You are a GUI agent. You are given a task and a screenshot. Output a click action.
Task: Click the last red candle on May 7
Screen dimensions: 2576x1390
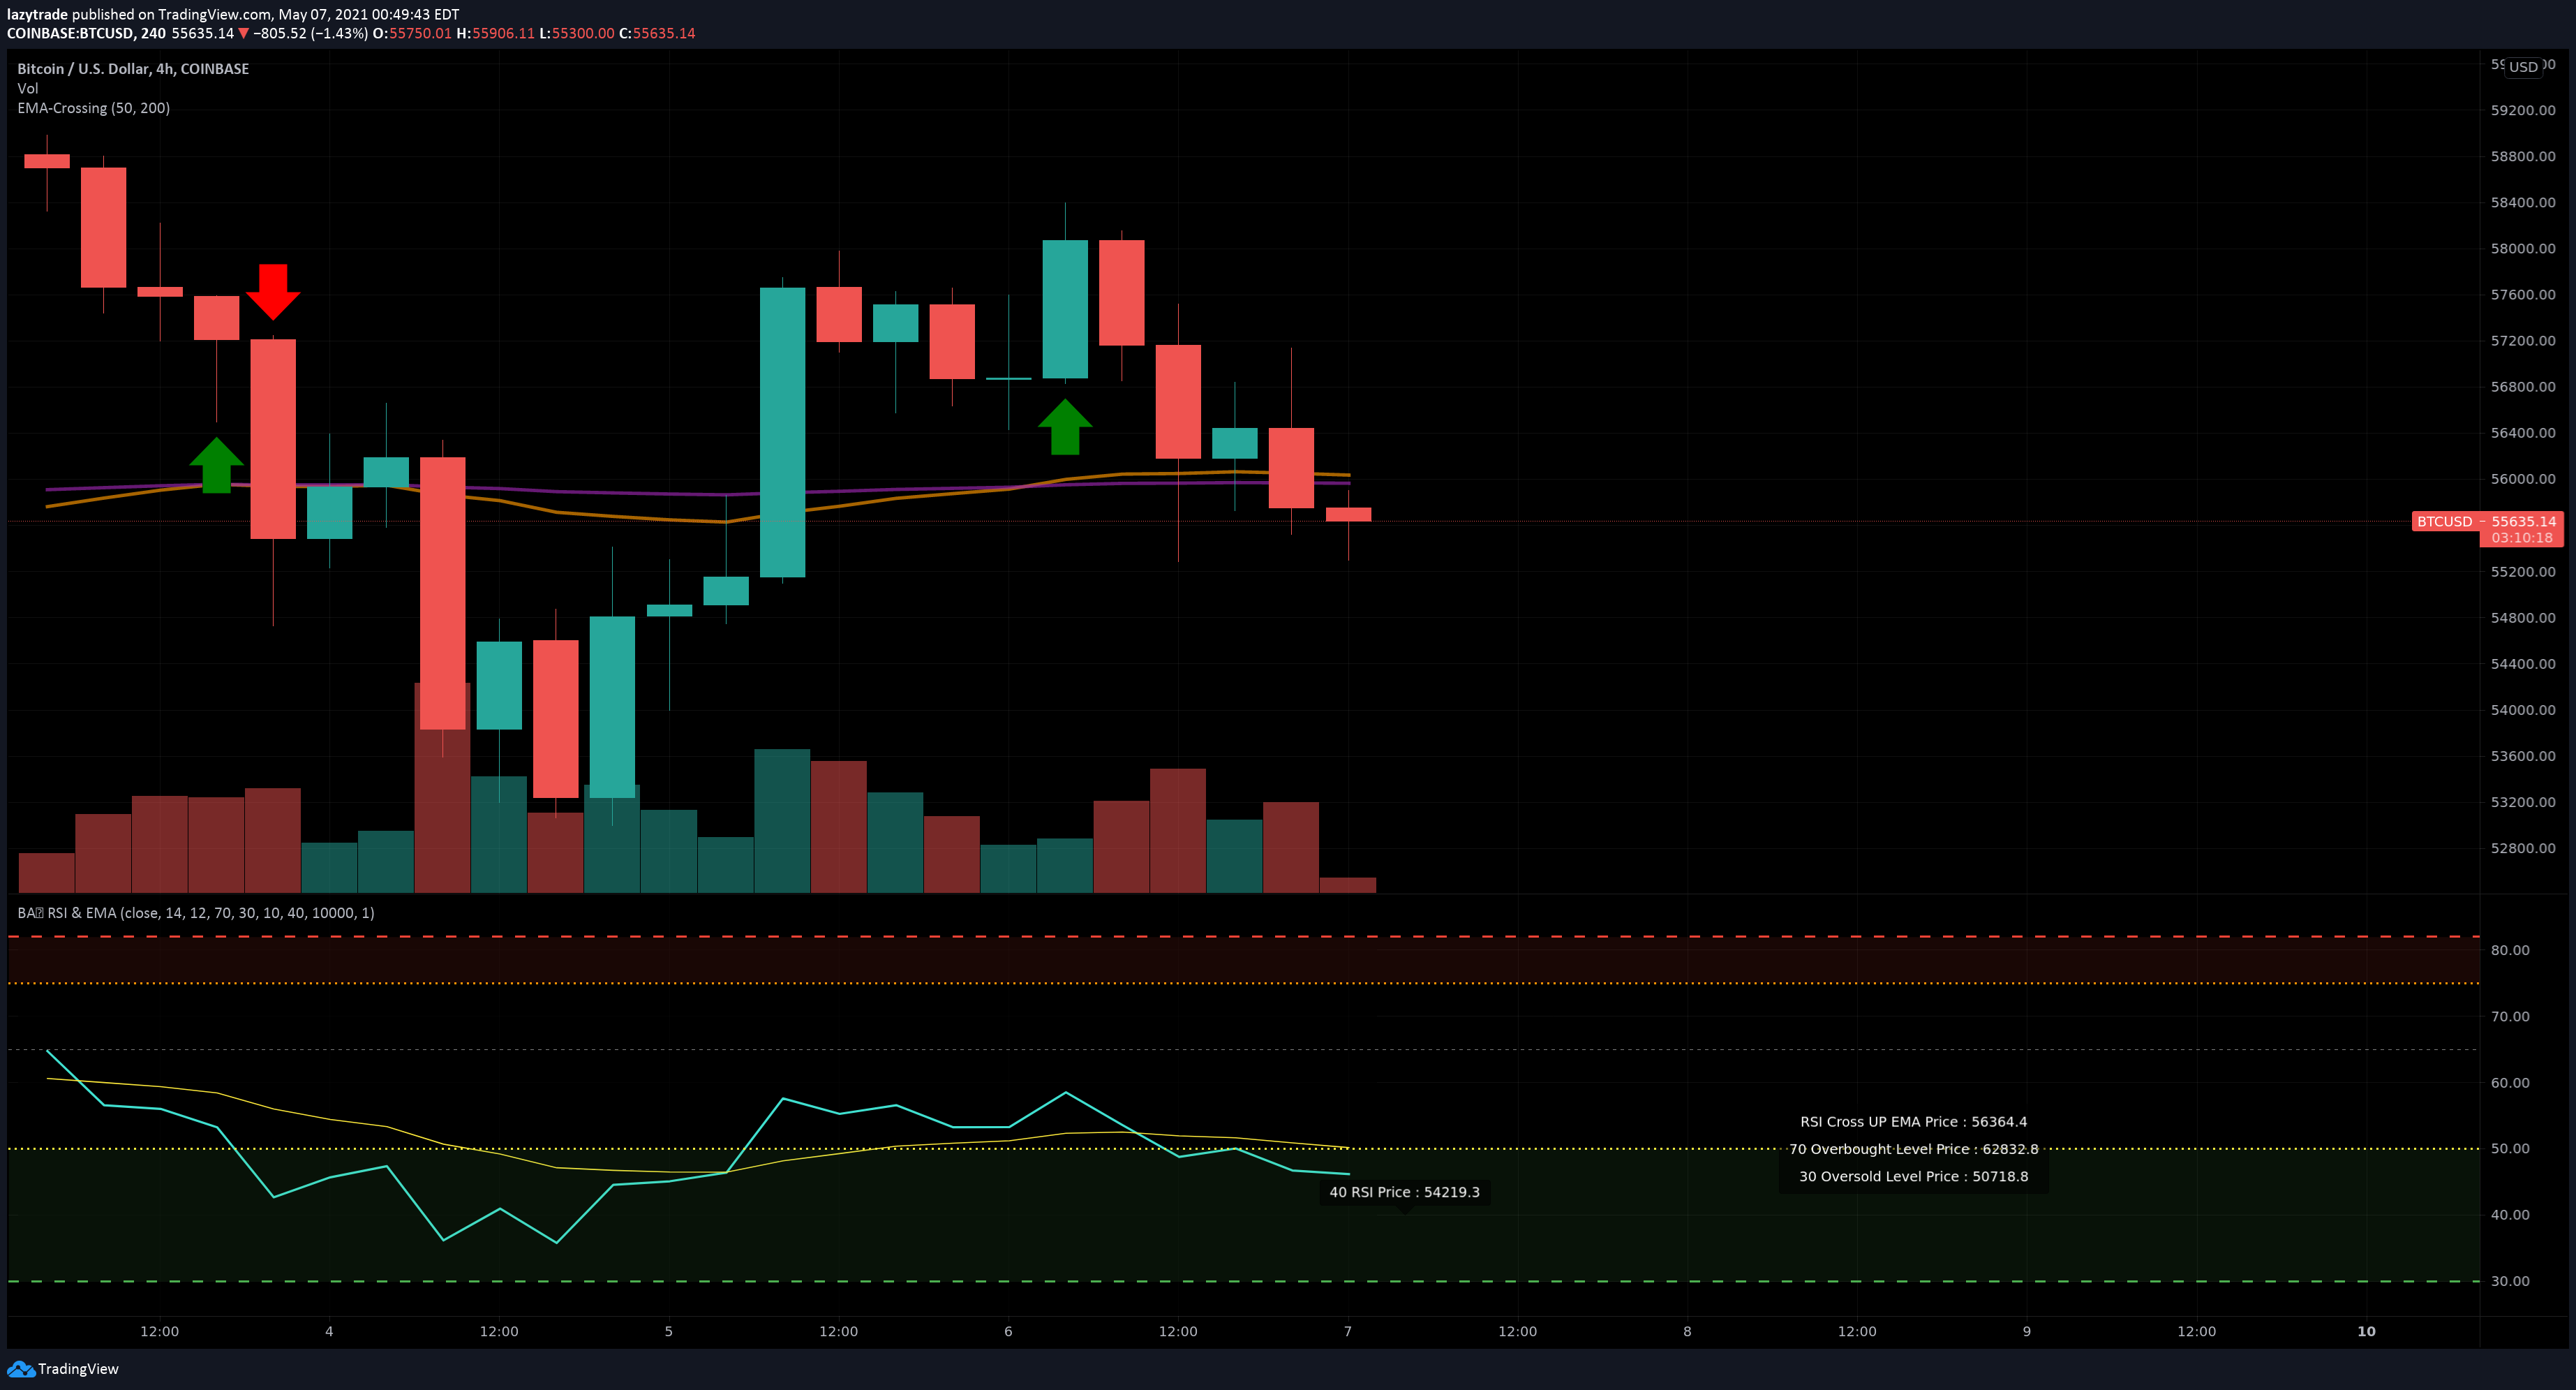1348,514
